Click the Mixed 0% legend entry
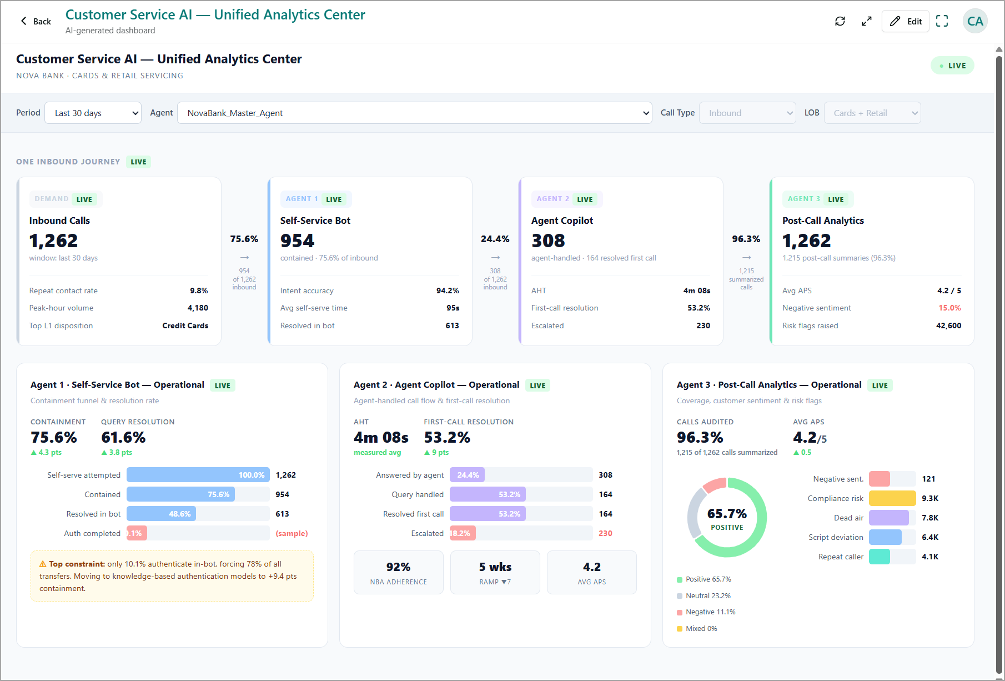This screenshot has height=681, width=1005. coord(697,629)
